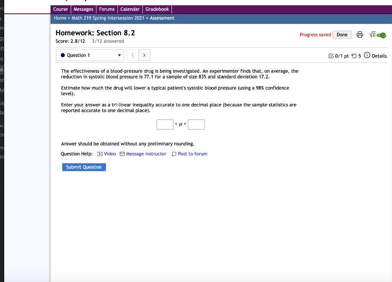Click the left chevron for previous question
392x282 pixels.
click(x=132, y=55)
